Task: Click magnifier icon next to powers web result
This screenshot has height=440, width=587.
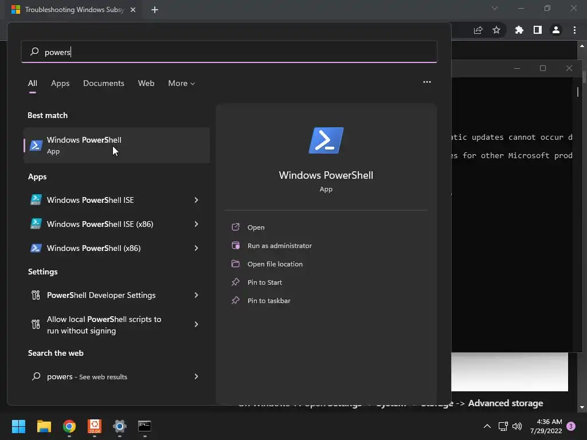Action: point(36,376)
